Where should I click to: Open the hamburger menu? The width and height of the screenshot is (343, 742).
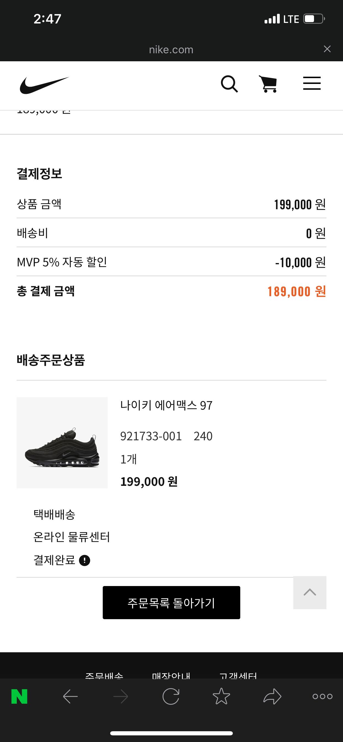click(x=312, y=84)
